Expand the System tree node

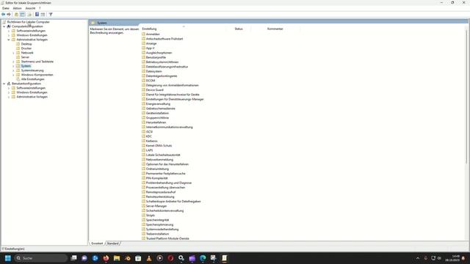click(13, 66)
